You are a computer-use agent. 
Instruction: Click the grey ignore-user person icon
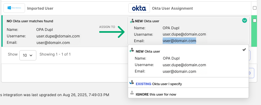(132, 93)
